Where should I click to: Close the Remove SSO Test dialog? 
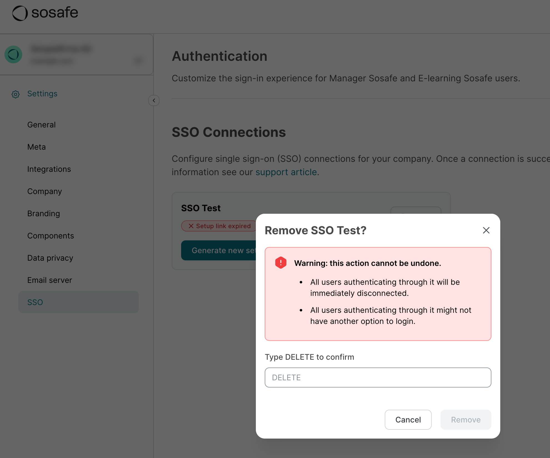coord(486,230)
